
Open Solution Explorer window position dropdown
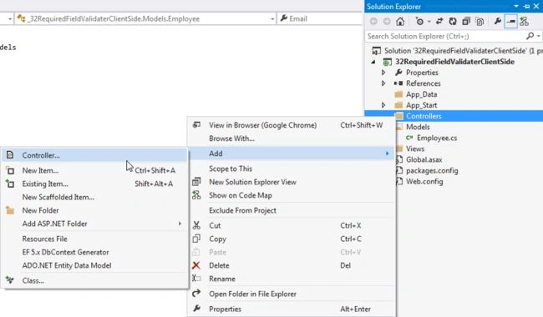[x=516, y=6]
